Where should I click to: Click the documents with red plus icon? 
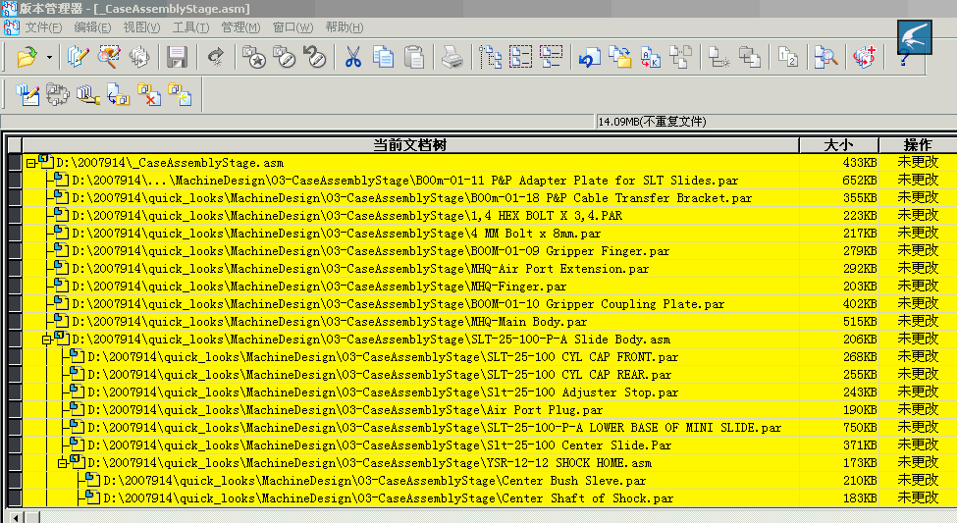(x=864, y=57)
